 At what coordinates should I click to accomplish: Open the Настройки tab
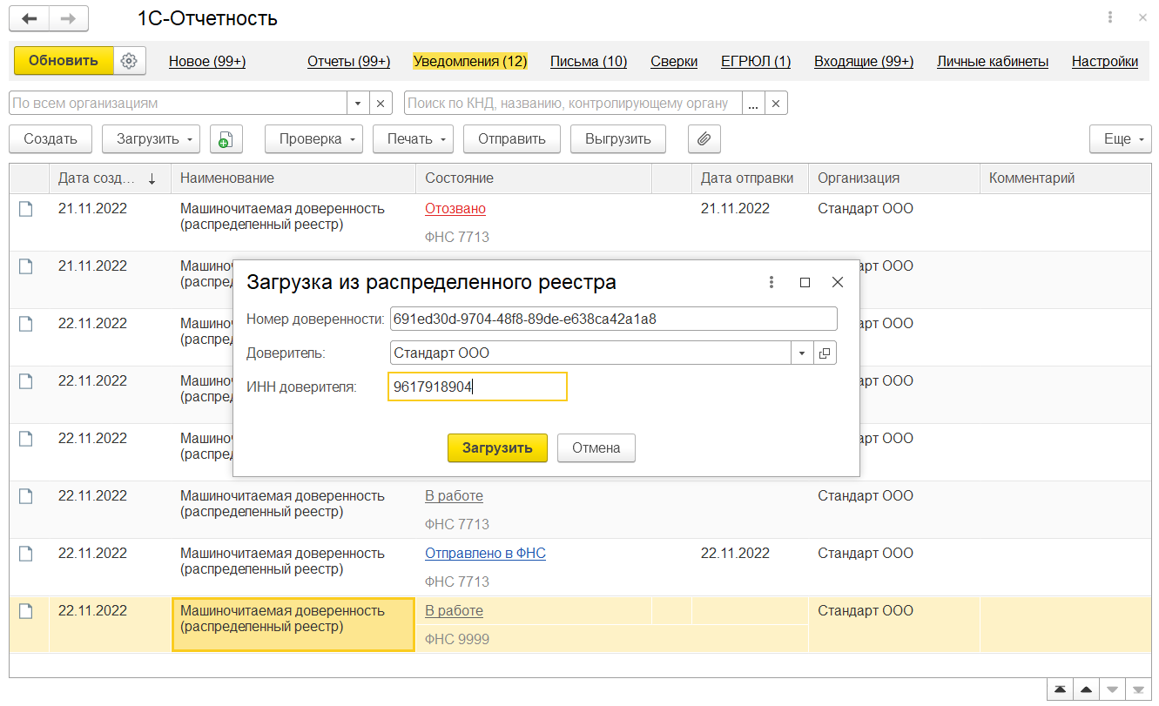coord(1105,62)
